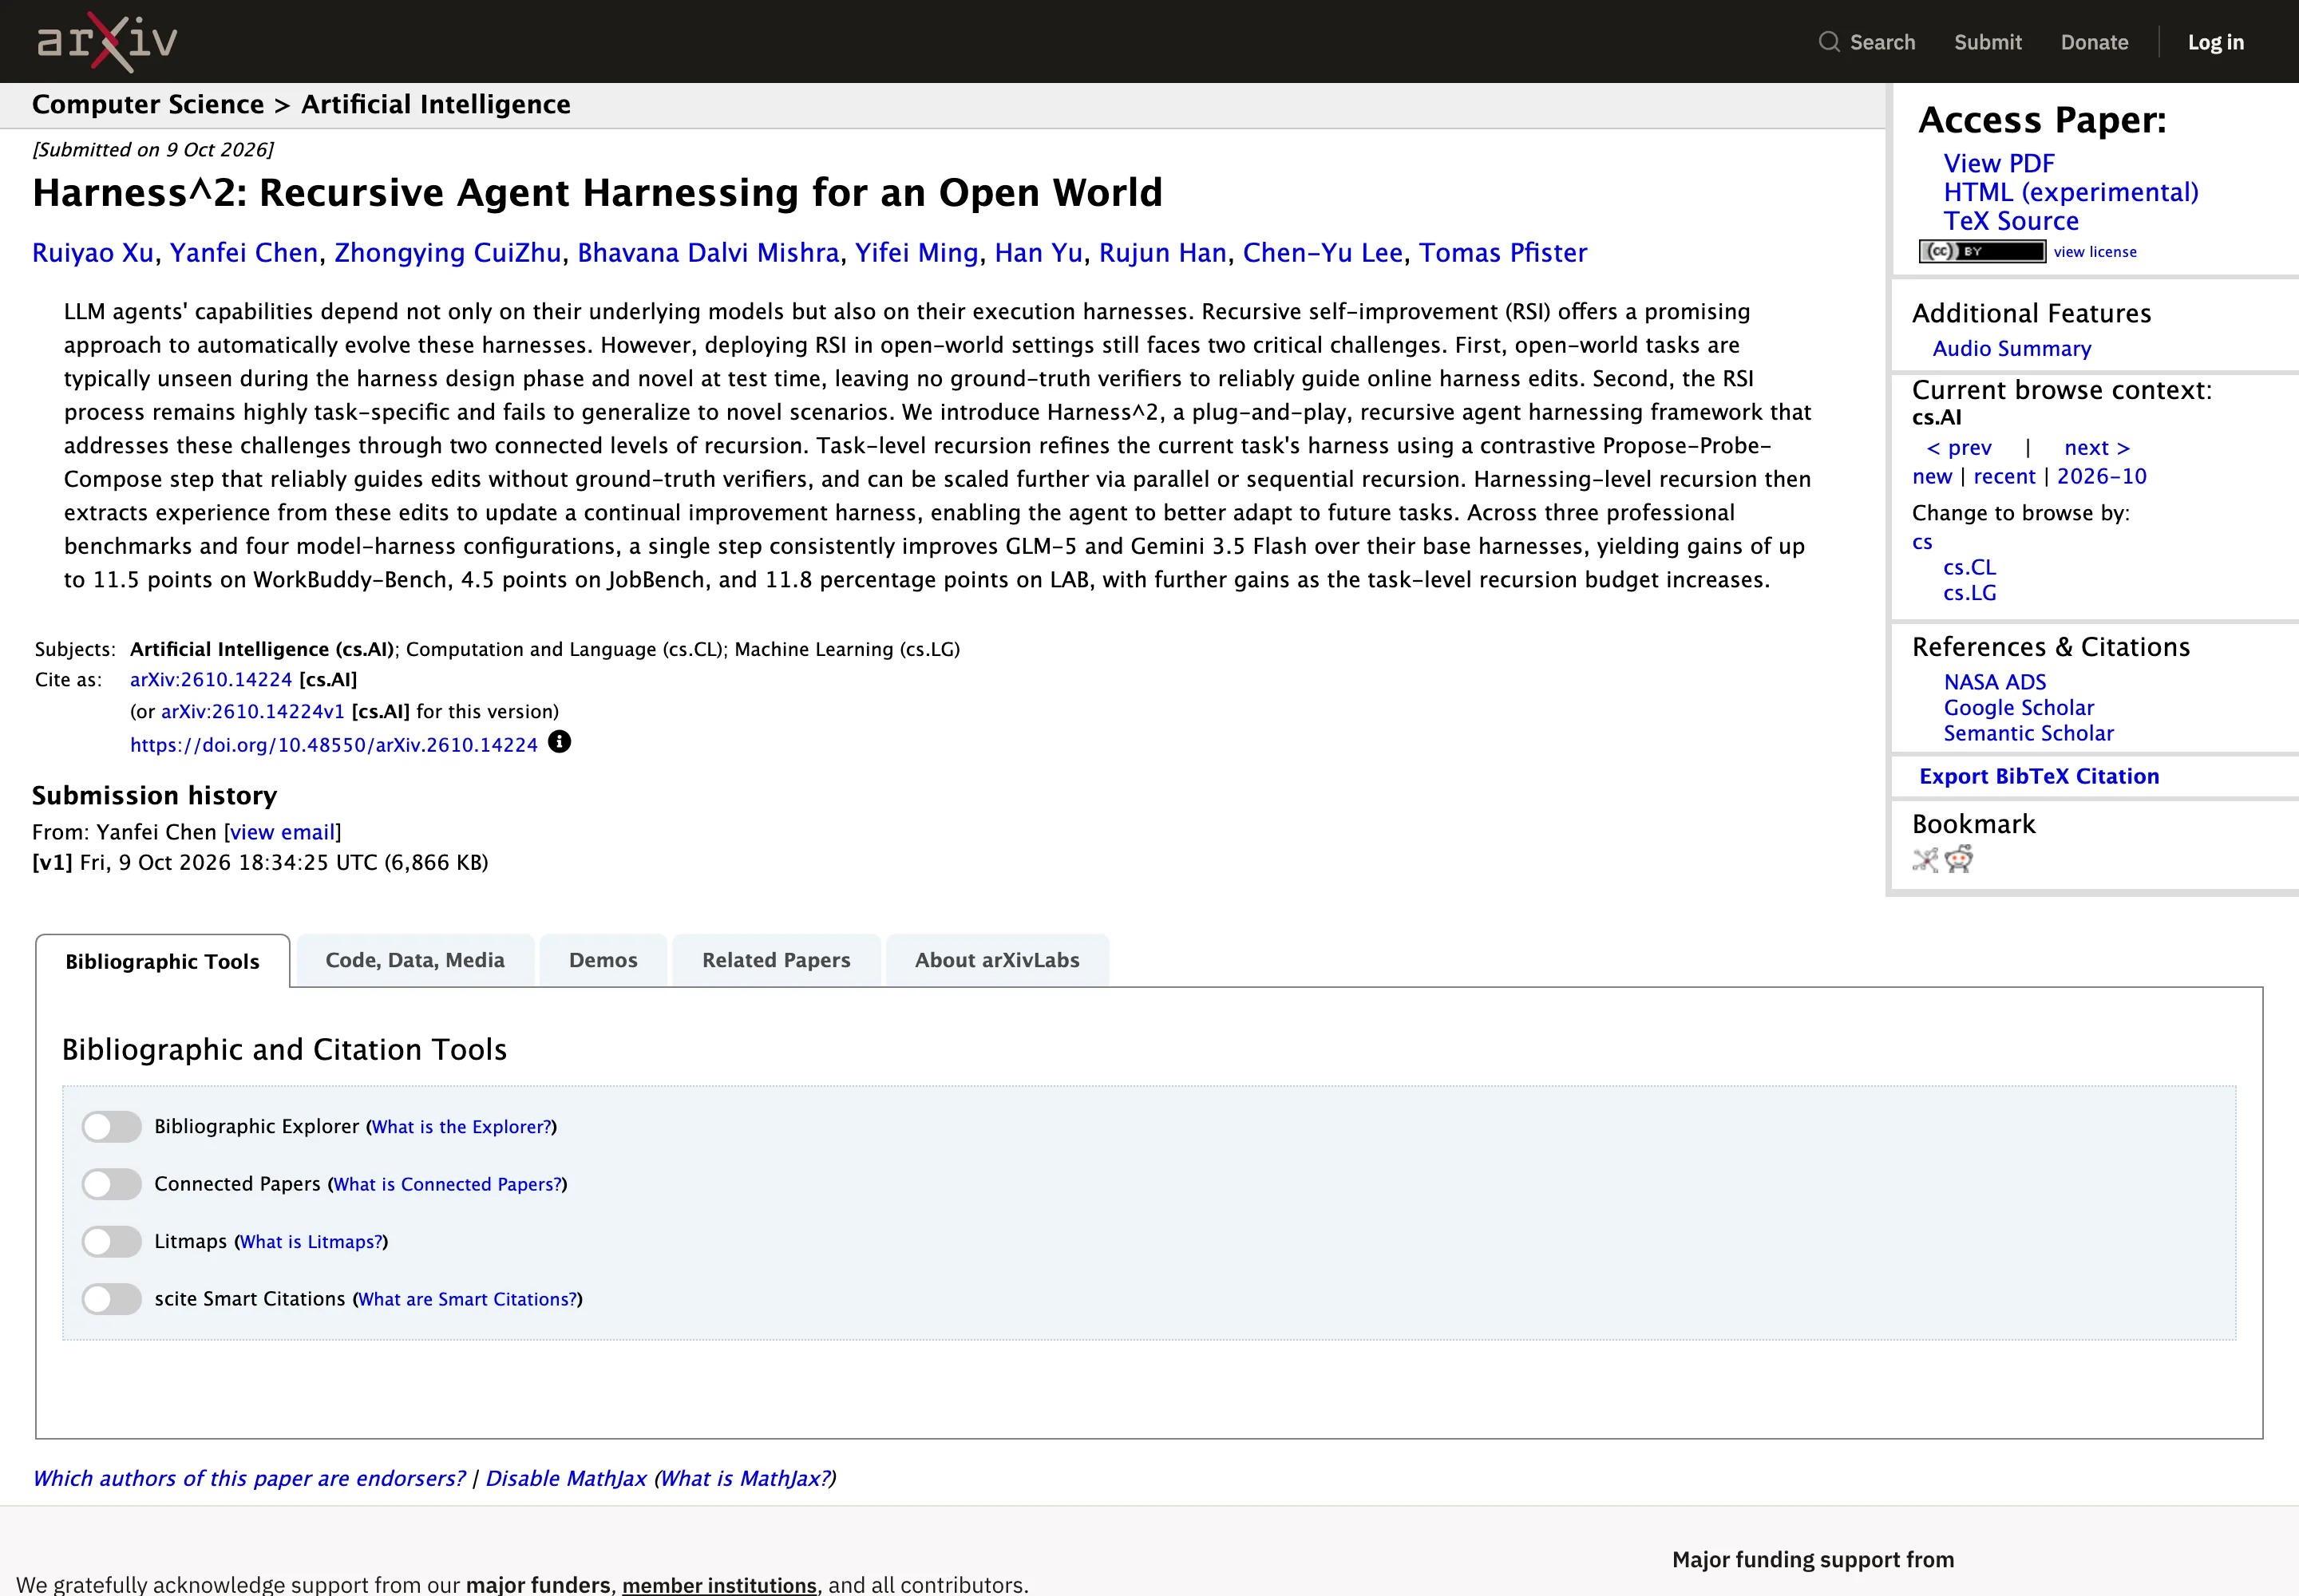Click the Disable MathJax link

566,1479
